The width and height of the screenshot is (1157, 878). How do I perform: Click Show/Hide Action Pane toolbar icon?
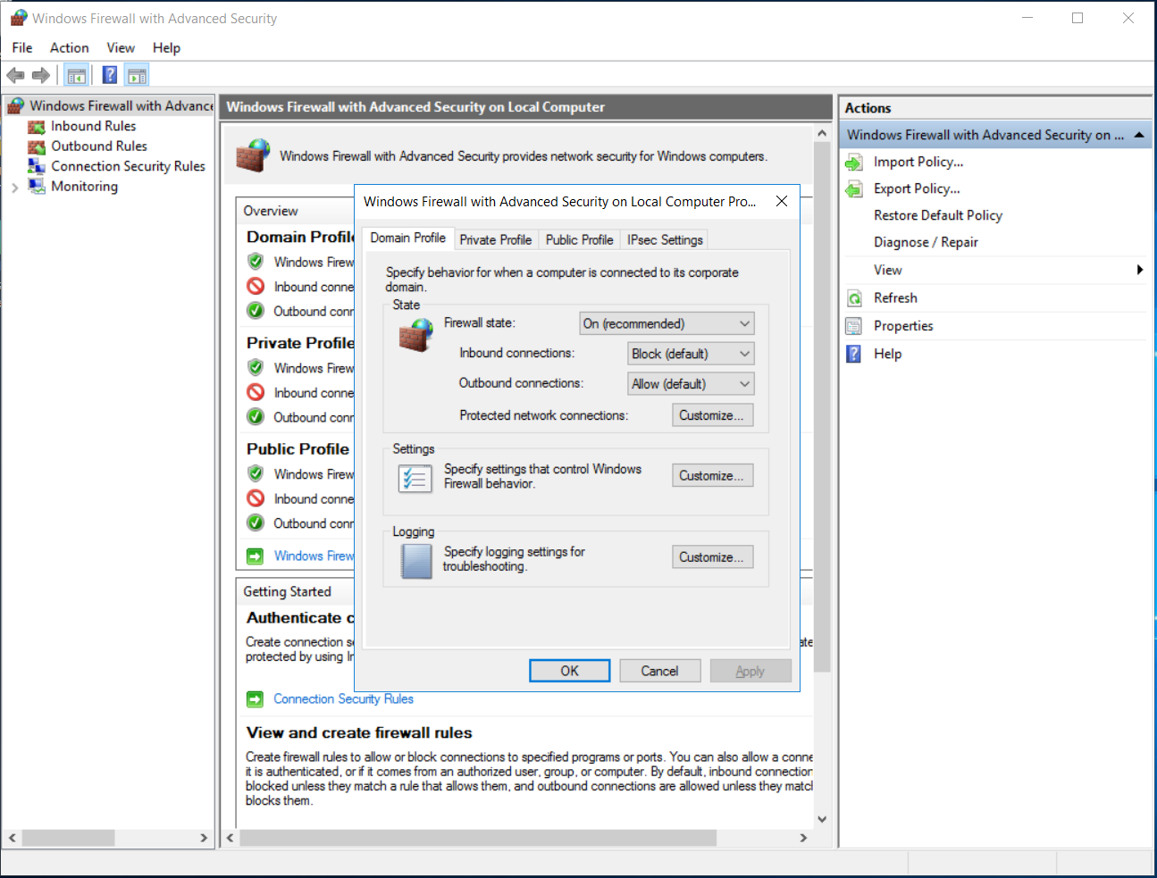137,75
